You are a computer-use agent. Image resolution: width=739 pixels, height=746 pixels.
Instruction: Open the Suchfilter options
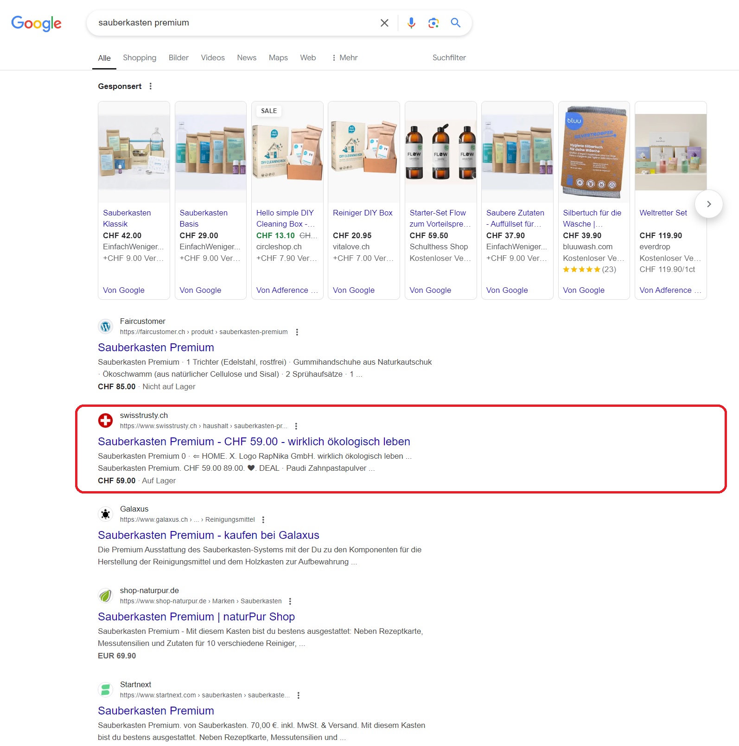coord(449,57)
